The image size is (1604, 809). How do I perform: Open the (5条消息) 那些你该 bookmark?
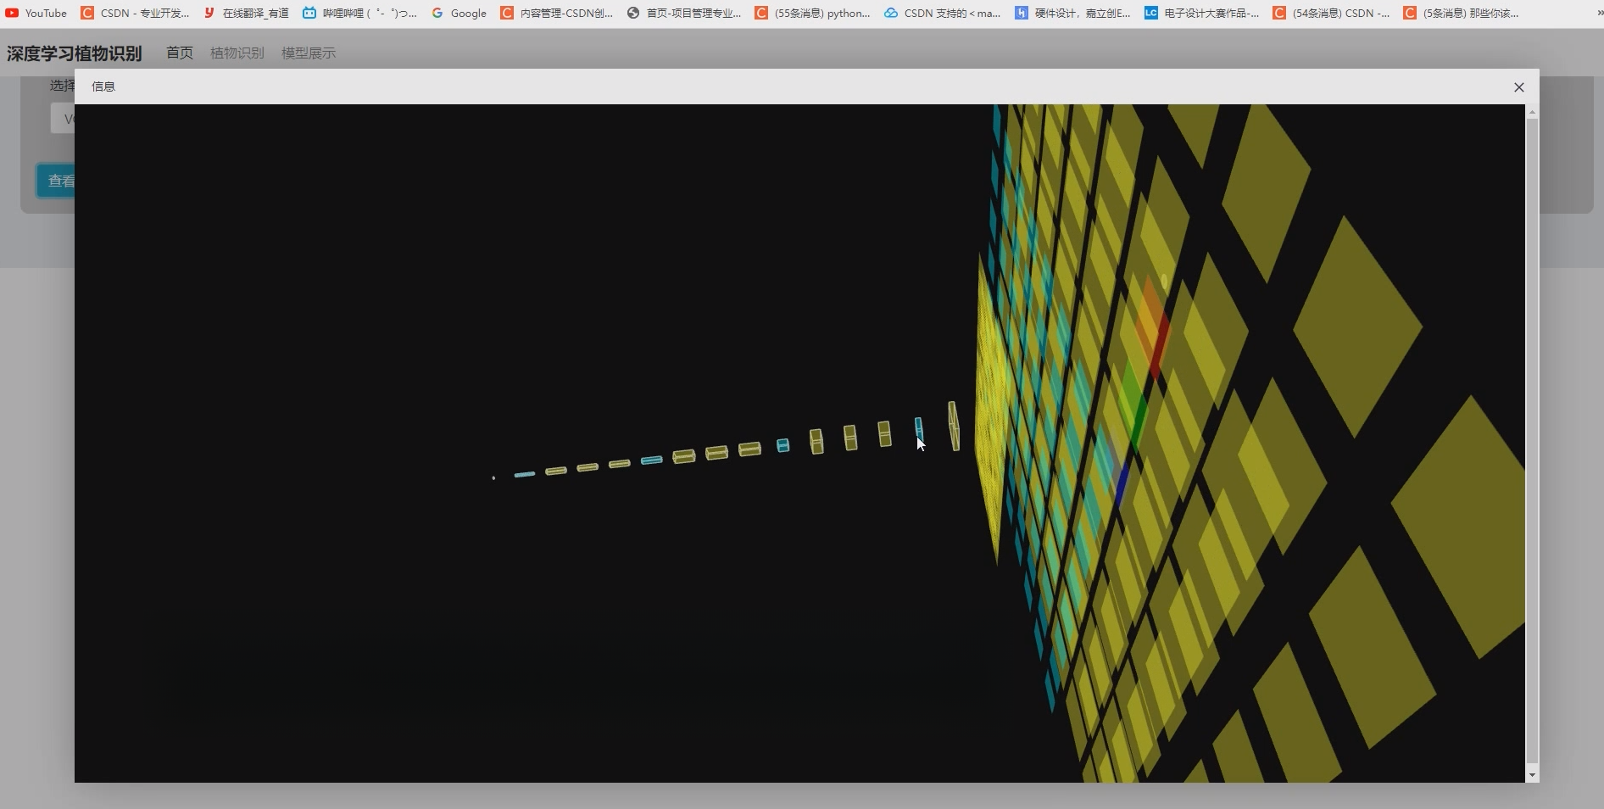(x=1462, y=13)
